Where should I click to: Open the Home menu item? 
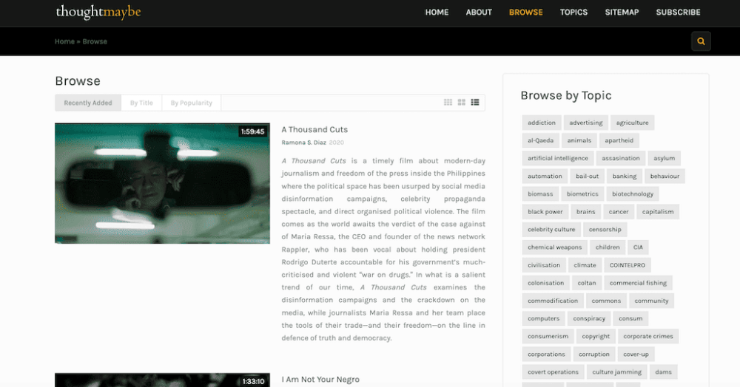click(437, 13)
